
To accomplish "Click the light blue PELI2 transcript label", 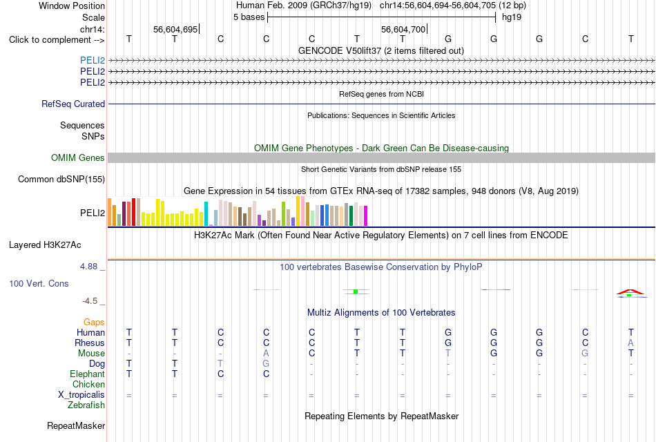I will [x=93, y=61].
